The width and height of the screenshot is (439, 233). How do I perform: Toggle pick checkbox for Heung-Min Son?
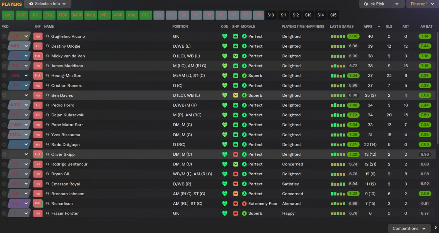point(4,75)
